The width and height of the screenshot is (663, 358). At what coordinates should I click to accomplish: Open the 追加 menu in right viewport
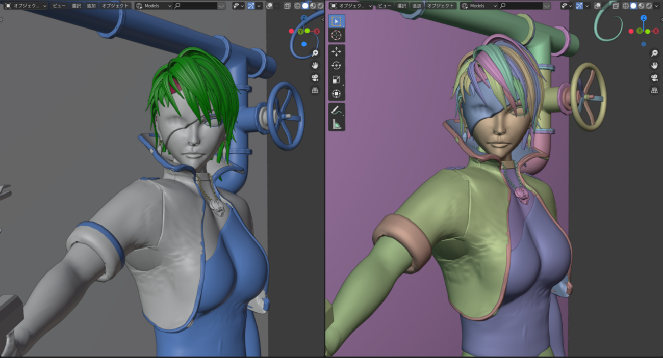click(417, 6)
